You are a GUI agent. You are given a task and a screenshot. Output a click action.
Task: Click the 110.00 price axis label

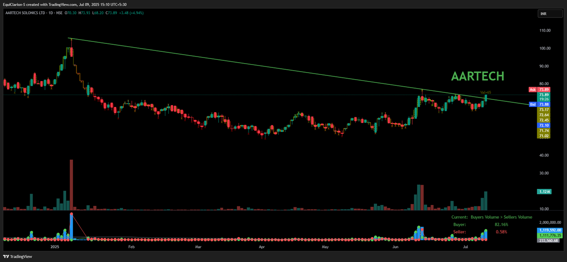click(545, 31)
